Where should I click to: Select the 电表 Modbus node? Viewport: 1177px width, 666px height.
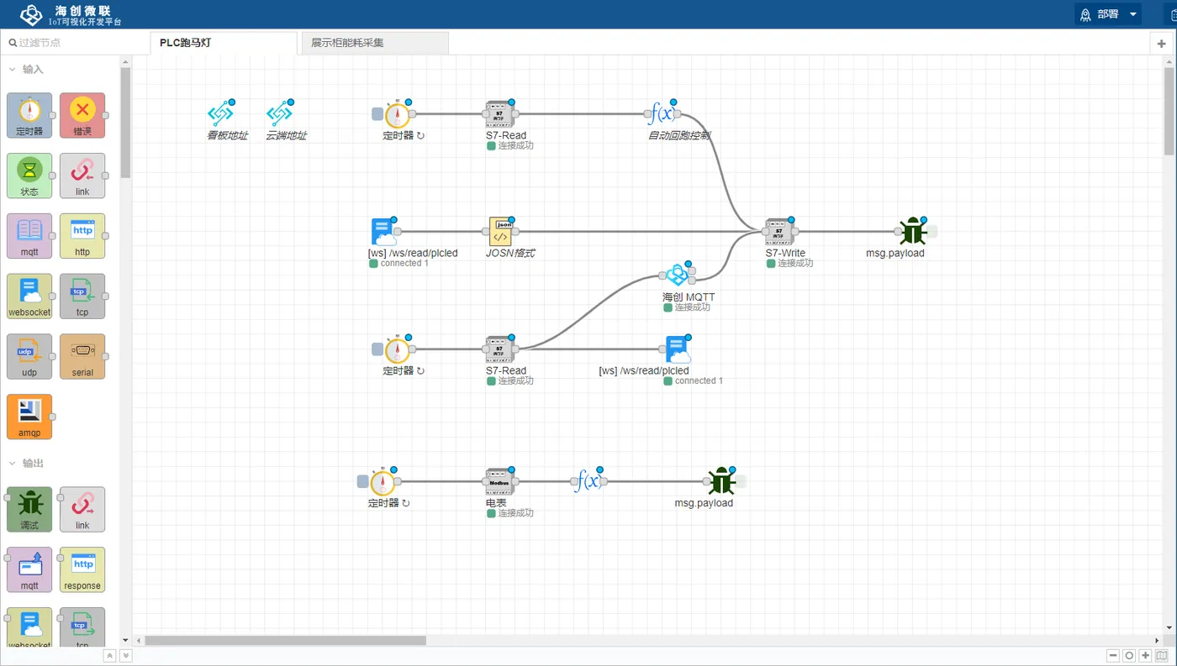(499, 482)
